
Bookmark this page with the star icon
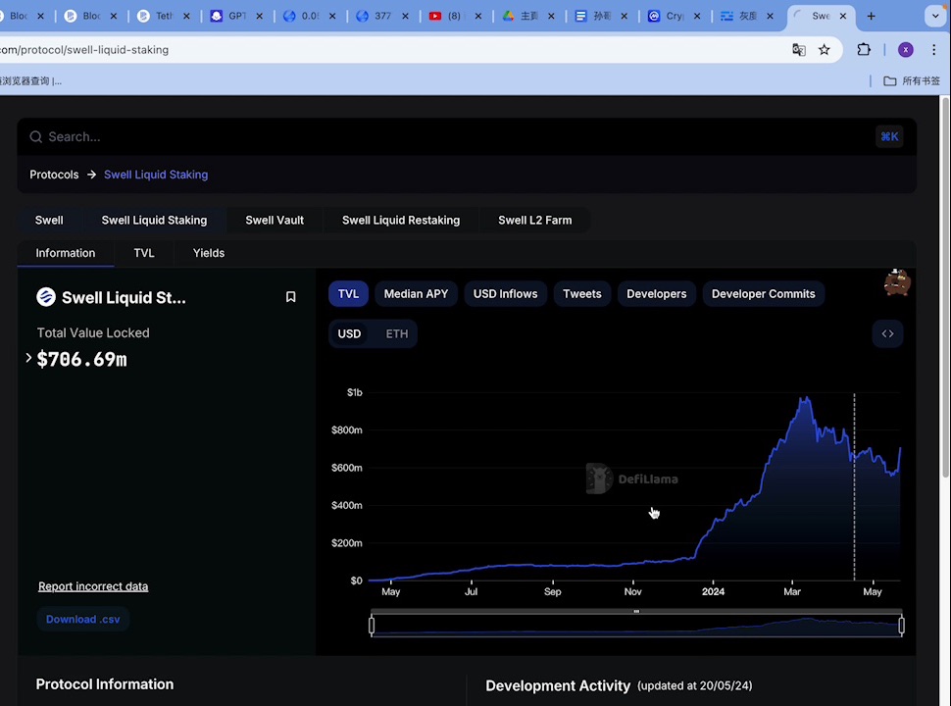tap(824, 50)
